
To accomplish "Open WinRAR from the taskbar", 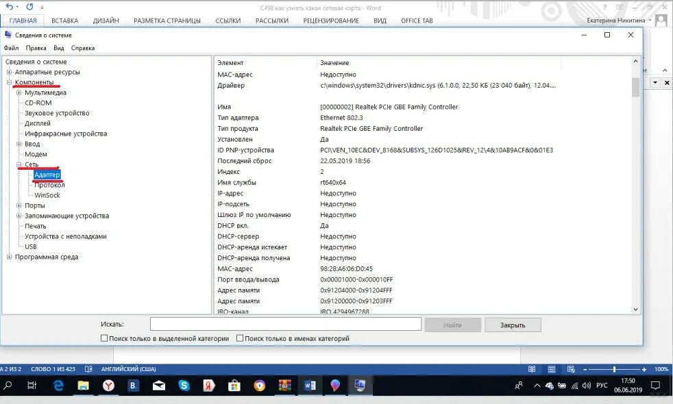I will coord(285,386).
